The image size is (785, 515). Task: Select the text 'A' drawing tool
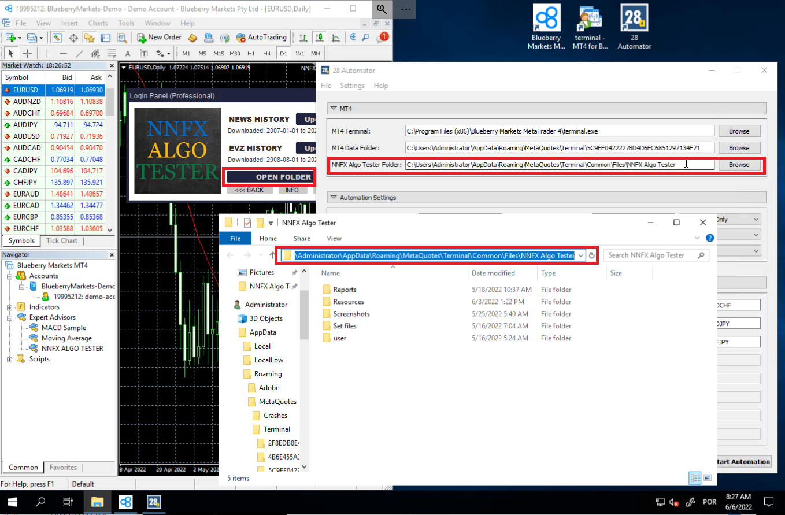pyautogui.click(x=127, y=54)
